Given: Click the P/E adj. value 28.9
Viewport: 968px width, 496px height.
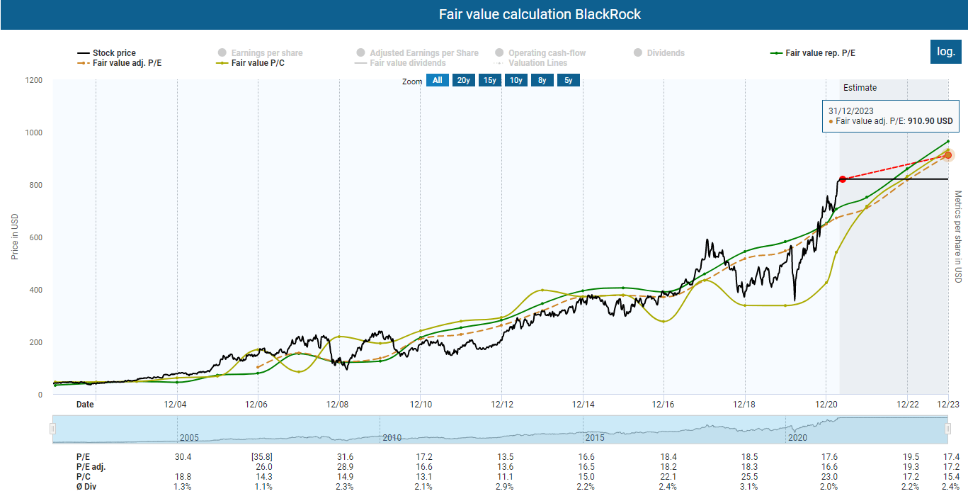Looking at the screenshot, I should click(344, 467).
